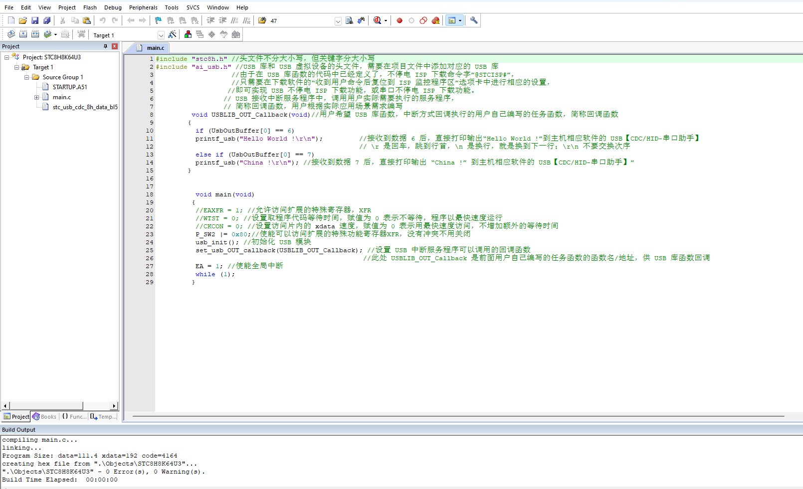The height and width of the screenshot is (489, 803).
Task: Open Options for Target magic wand icon
Action: tap(172, 34)
